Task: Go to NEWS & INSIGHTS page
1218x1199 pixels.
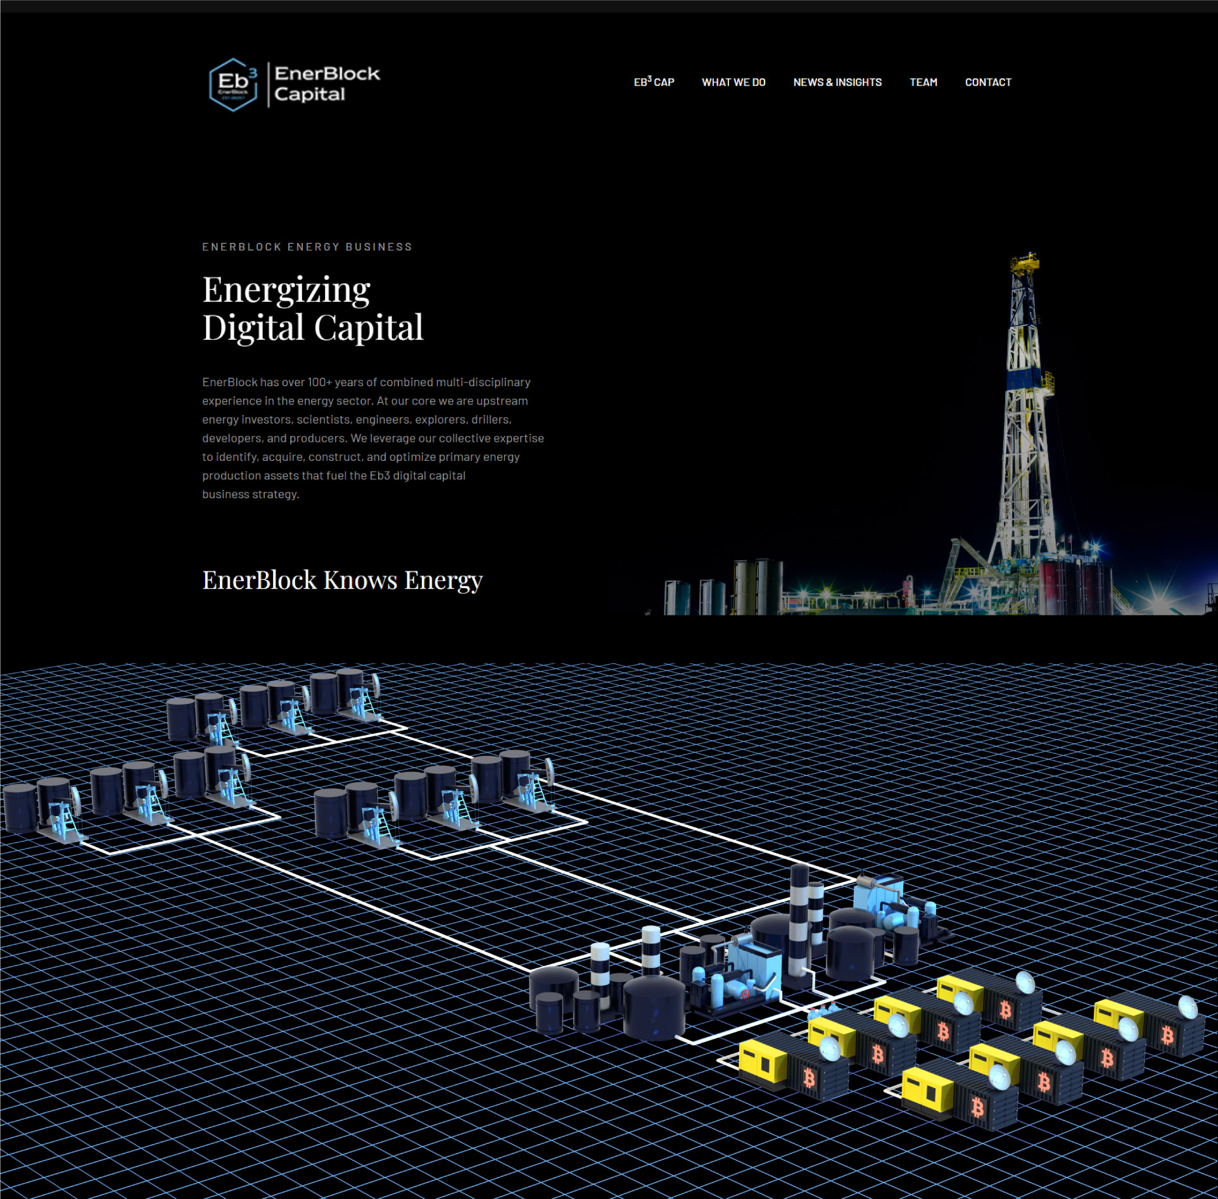Action: (x=837, y=82)
